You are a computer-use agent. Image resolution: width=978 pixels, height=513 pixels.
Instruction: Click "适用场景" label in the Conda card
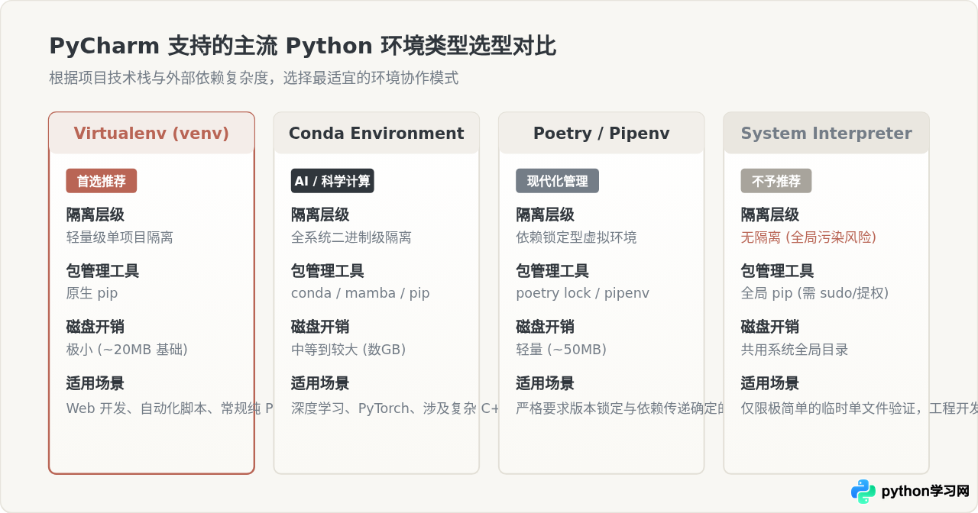pyautogui.click(x=320, y=384)
